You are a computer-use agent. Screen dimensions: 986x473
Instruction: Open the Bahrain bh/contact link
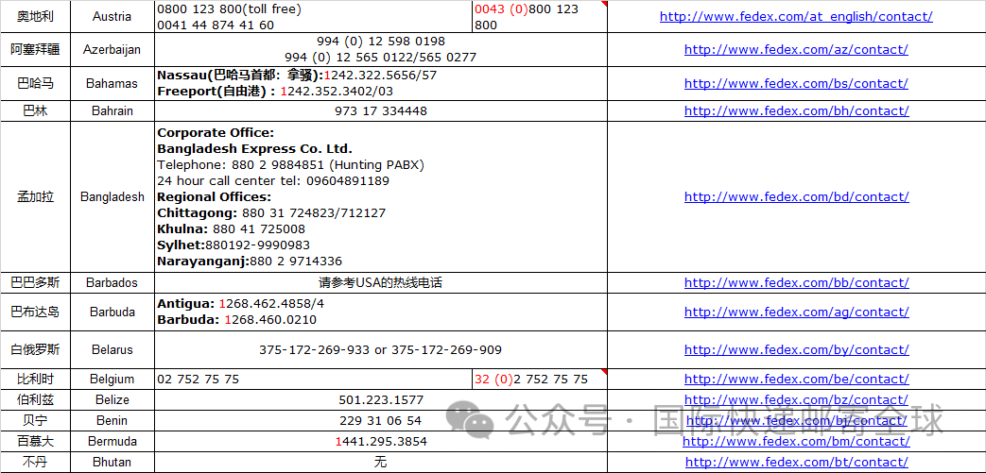tap(796, 110)
